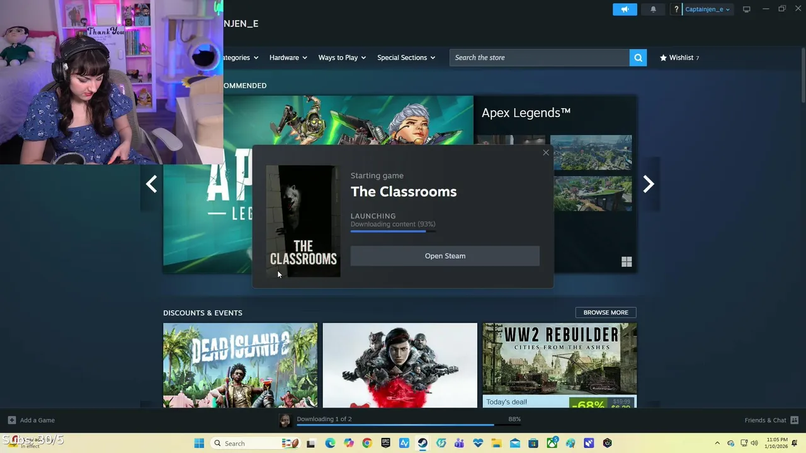806x453 pixels.
Task: Open Microsoft Edge from the taskbar
Action: pos(330,443)
